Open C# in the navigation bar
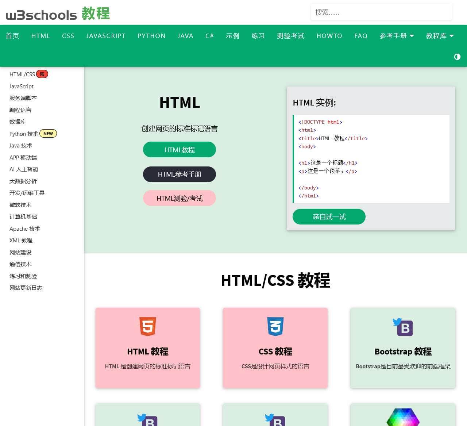The image size is (467, 426). [209, 36]
